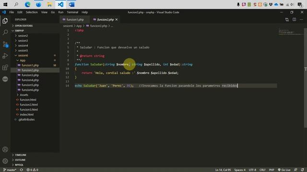Open the Run menu
Viewport: 307px width, 172px height.
[x=61, y=12]
